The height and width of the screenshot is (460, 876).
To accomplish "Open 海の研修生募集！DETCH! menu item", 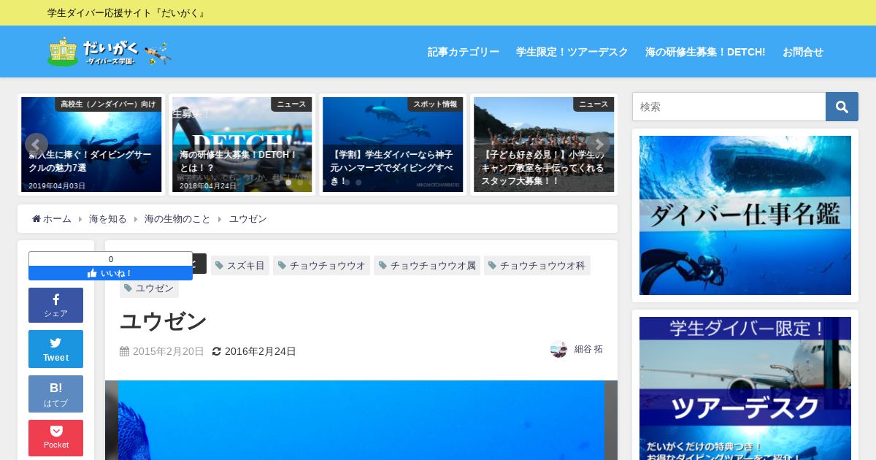I will (x=705, y=52).
